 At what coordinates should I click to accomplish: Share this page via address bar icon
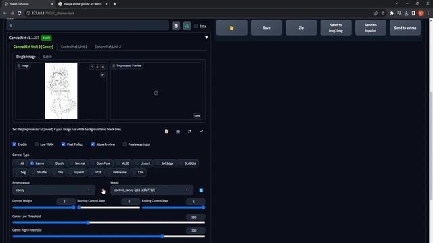(375, 13)
